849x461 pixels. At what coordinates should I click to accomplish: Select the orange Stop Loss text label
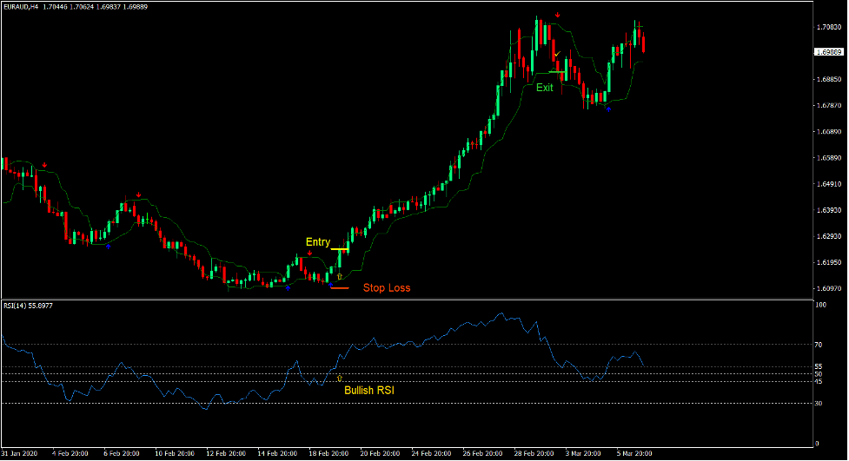[x=386, y=287]
